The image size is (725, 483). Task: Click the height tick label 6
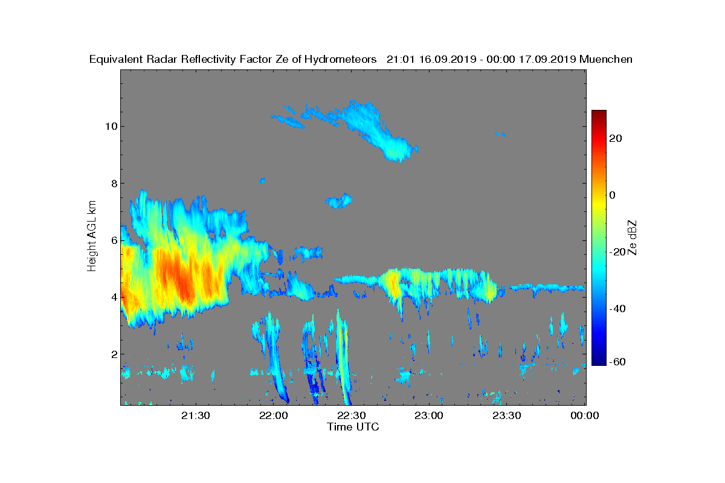click(114, 240)
